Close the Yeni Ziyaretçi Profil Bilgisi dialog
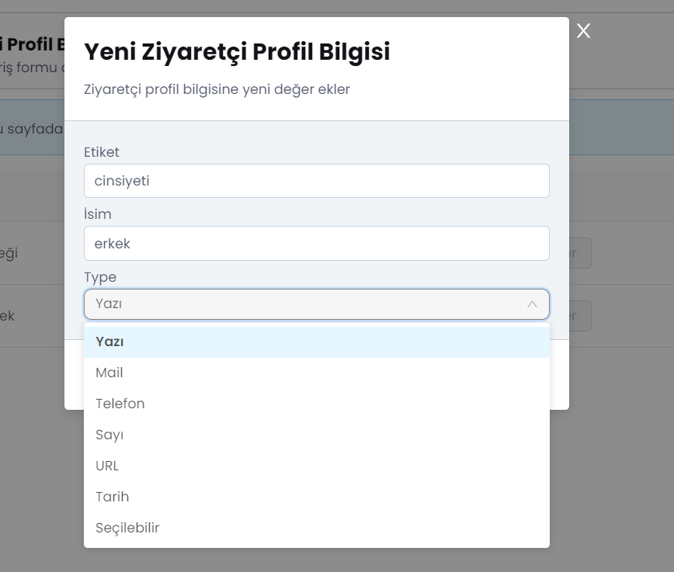Screen dimensions: 674x572 (583, 30)
